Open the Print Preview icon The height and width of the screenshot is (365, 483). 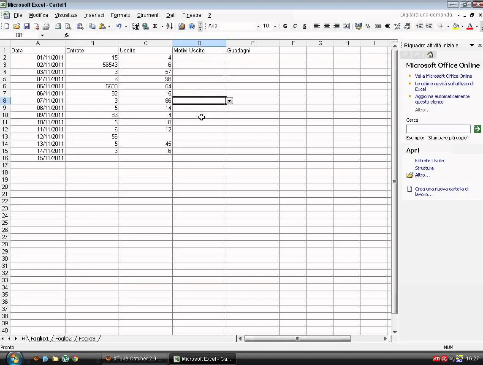pyautogui.click(x=68, y=26)
